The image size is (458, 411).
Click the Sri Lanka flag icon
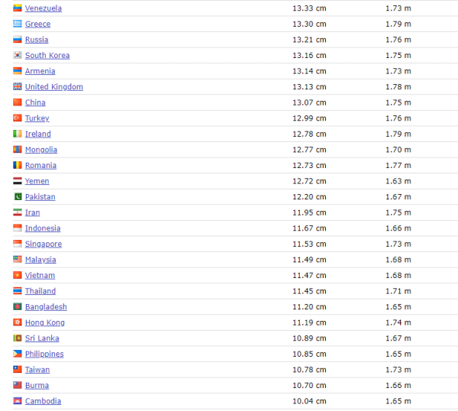18,338
